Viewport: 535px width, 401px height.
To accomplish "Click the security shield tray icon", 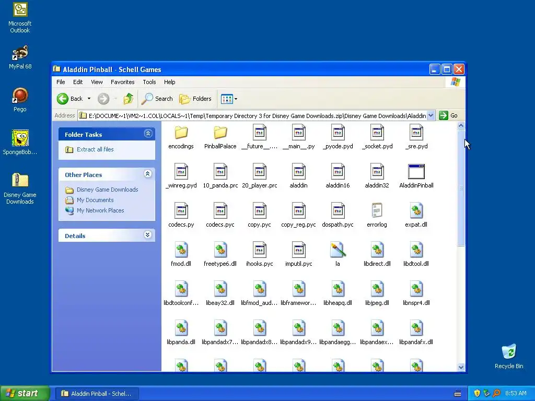I will coord(477,393).
